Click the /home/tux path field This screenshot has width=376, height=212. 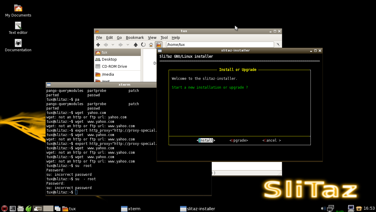pyautogui.click(x=220, y=45)
